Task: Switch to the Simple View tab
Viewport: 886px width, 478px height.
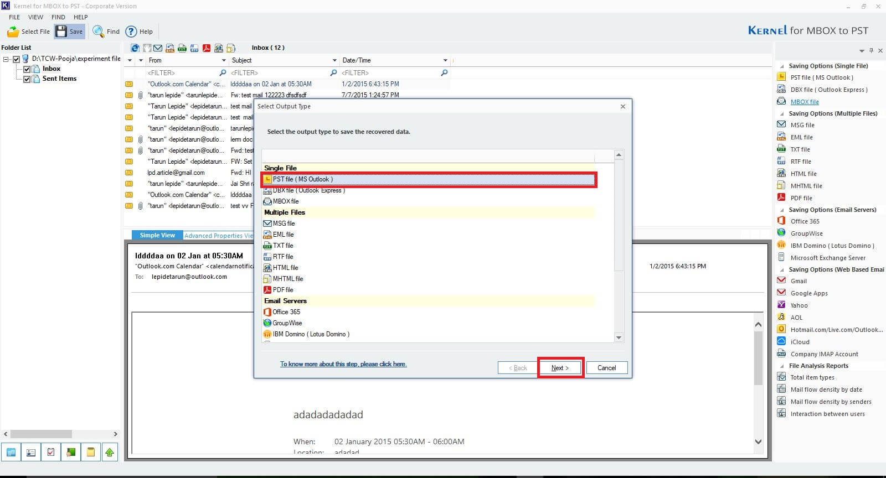Action: pyautogui.click(x=157, y=235)
